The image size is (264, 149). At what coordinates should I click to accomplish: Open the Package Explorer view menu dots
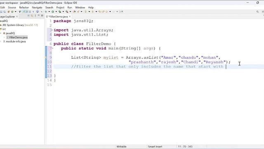point(35,16)
